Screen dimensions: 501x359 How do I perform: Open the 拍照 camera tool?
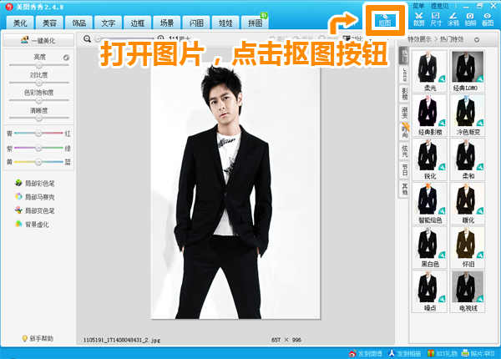[470, 19]
